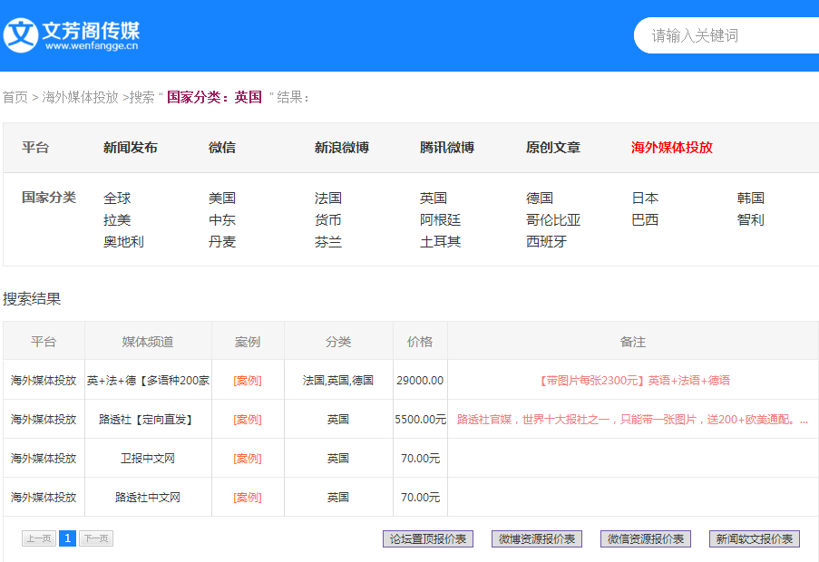Screen dimensions: 819x562
Task: Click page number 1 button
Action: pyautogui.click(x=67, y=538)
